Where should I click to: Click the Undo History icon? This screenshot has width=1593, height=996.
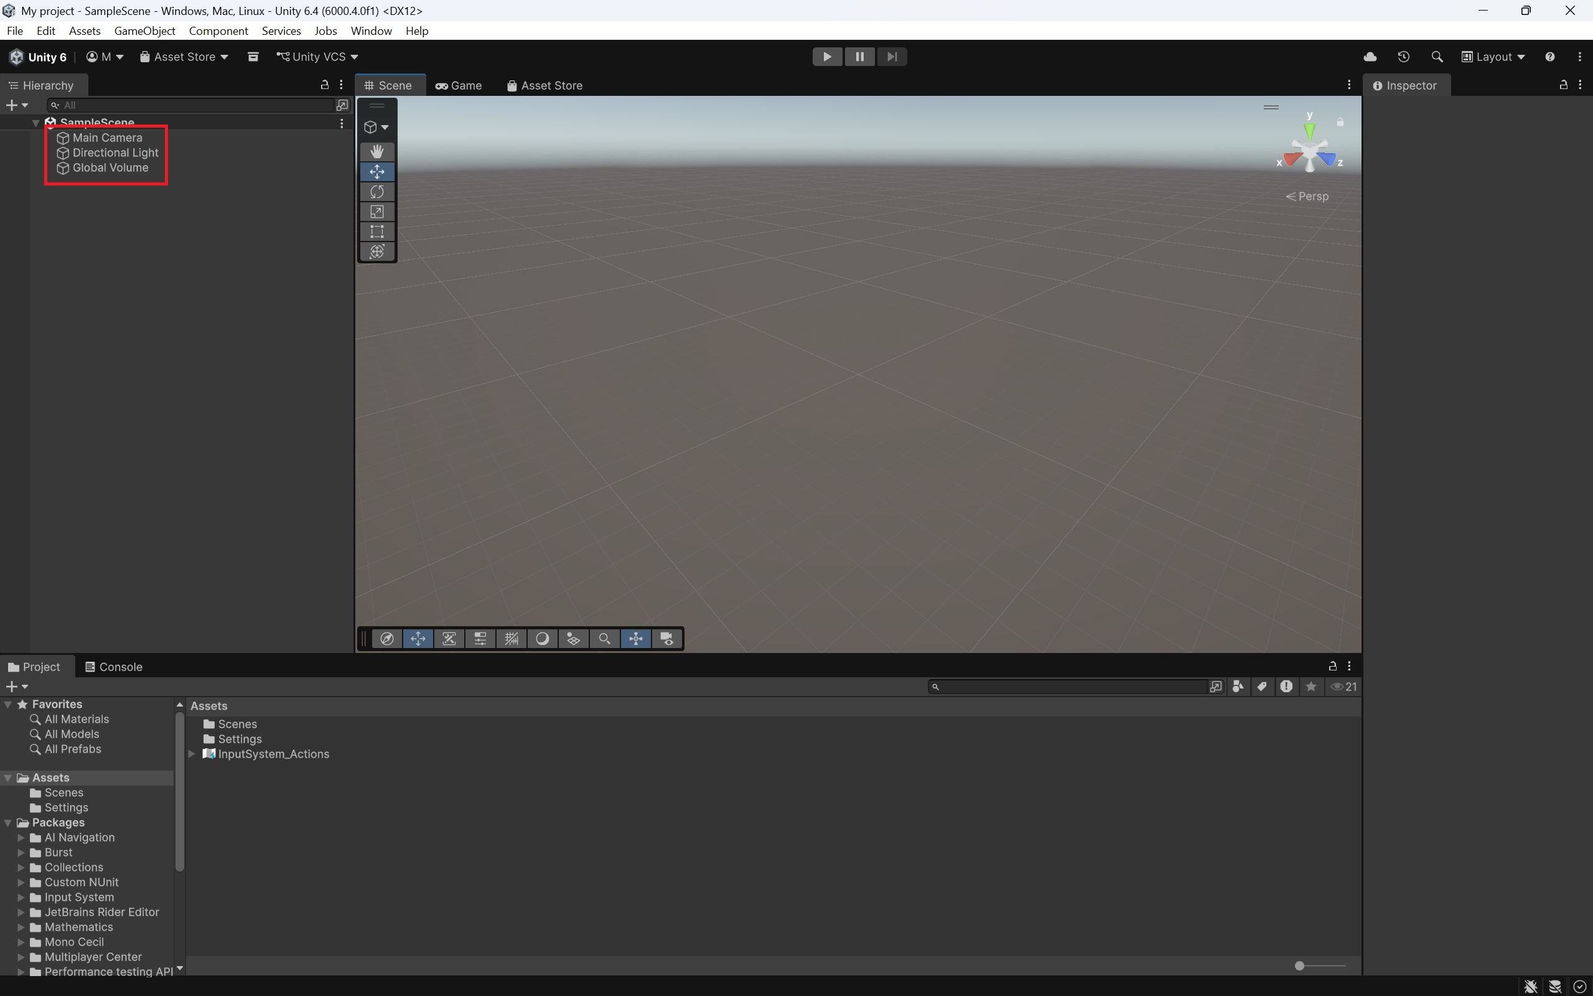pos(1403,57)
